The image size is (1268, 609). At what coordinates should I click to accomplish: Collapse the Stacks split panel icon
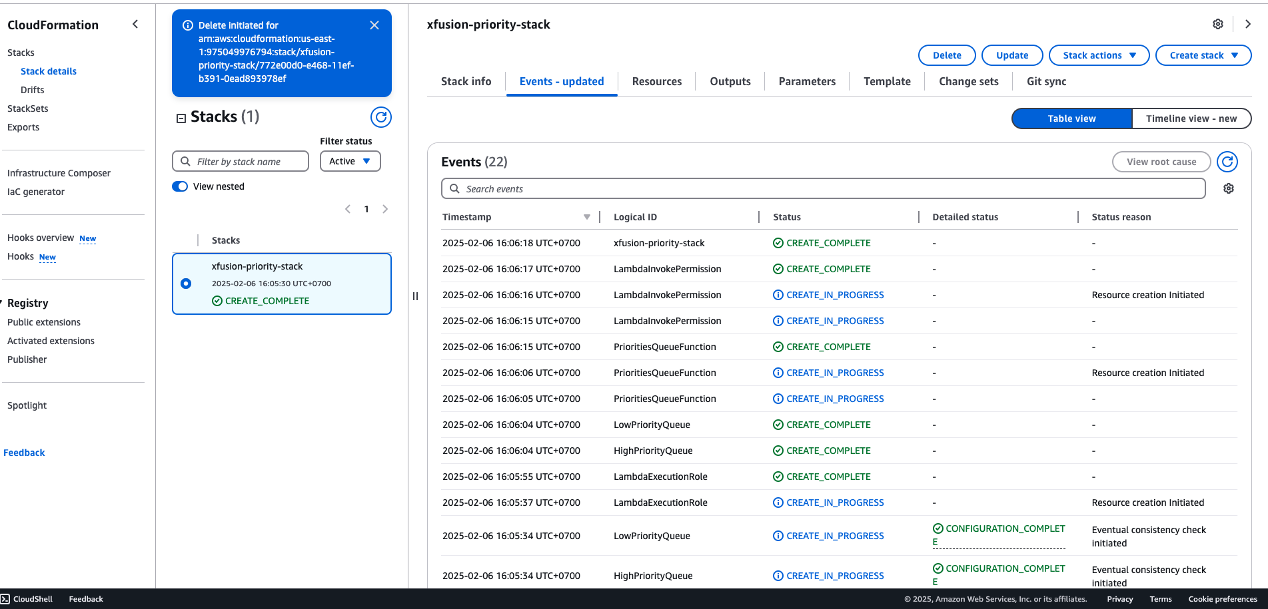point(181,118)
